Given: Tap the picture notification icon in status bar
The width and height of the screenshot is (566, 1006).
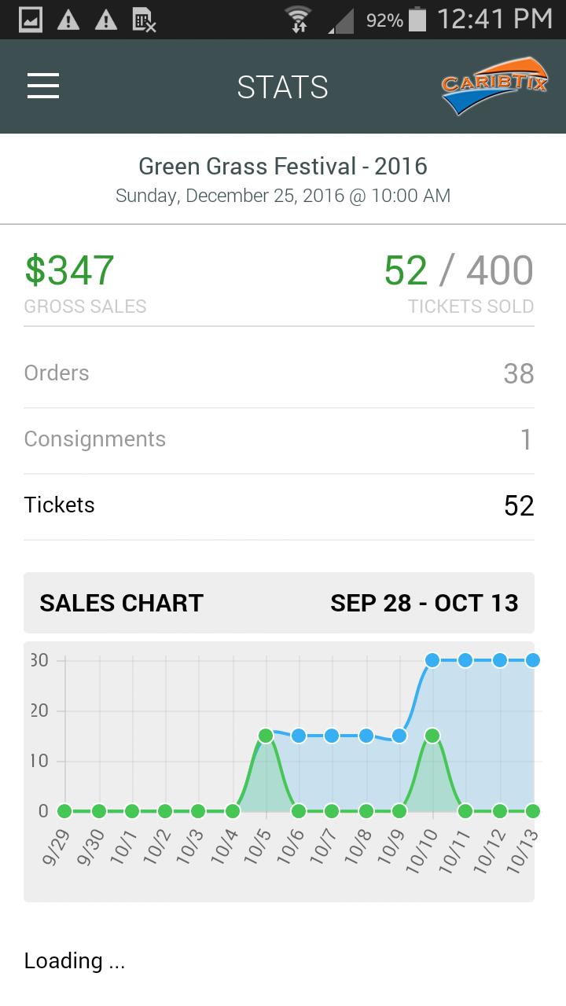Looking at the screenshot, I should 31,20.
